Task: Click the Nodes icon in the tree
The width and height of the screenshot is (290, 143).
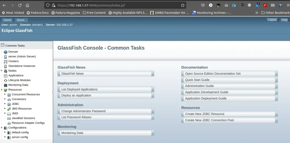Action: tap(5, 71)
